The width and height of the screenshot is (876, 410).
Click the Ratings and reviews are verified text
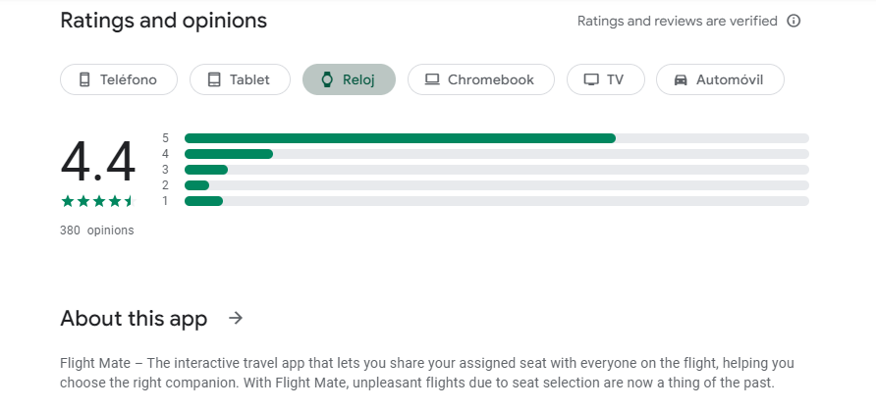coord(677,21)
